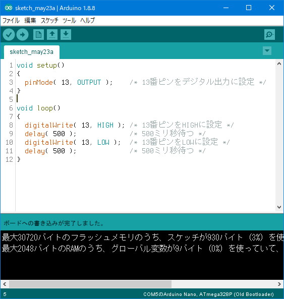Viewport: 284px width, 299px height.
Task: Open a sketch using the up-arrow icon
Action: click(52, 34)
